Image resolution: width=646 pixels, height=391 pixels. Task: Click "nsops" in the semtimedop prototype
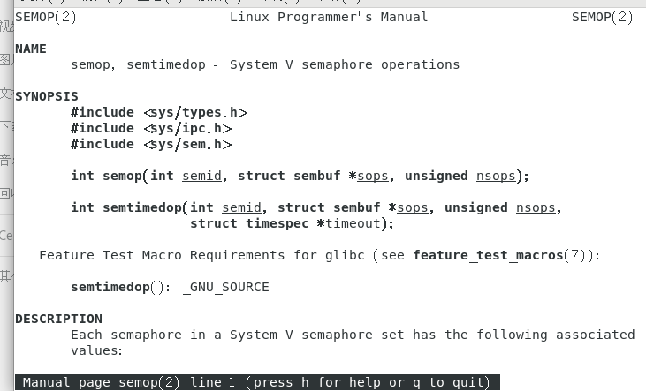click(536, 208)
